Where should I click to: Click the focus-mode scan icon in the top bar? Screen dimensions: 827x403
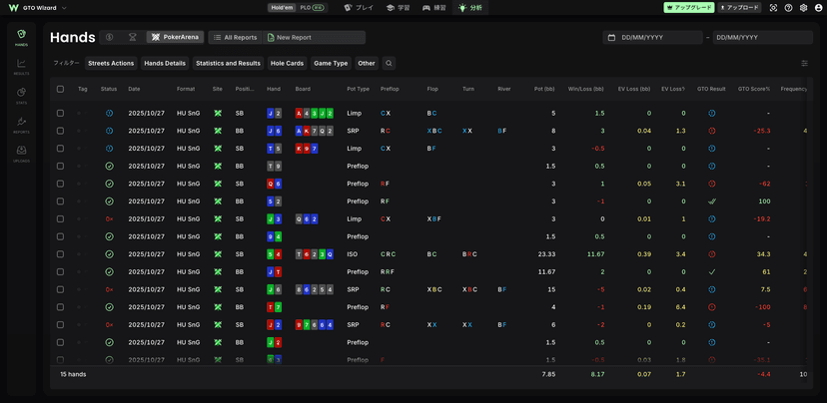point(773,8)
